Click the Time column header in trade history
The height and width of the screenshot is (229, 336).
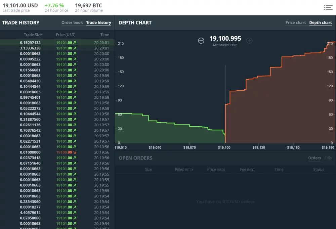pos(104,35)
